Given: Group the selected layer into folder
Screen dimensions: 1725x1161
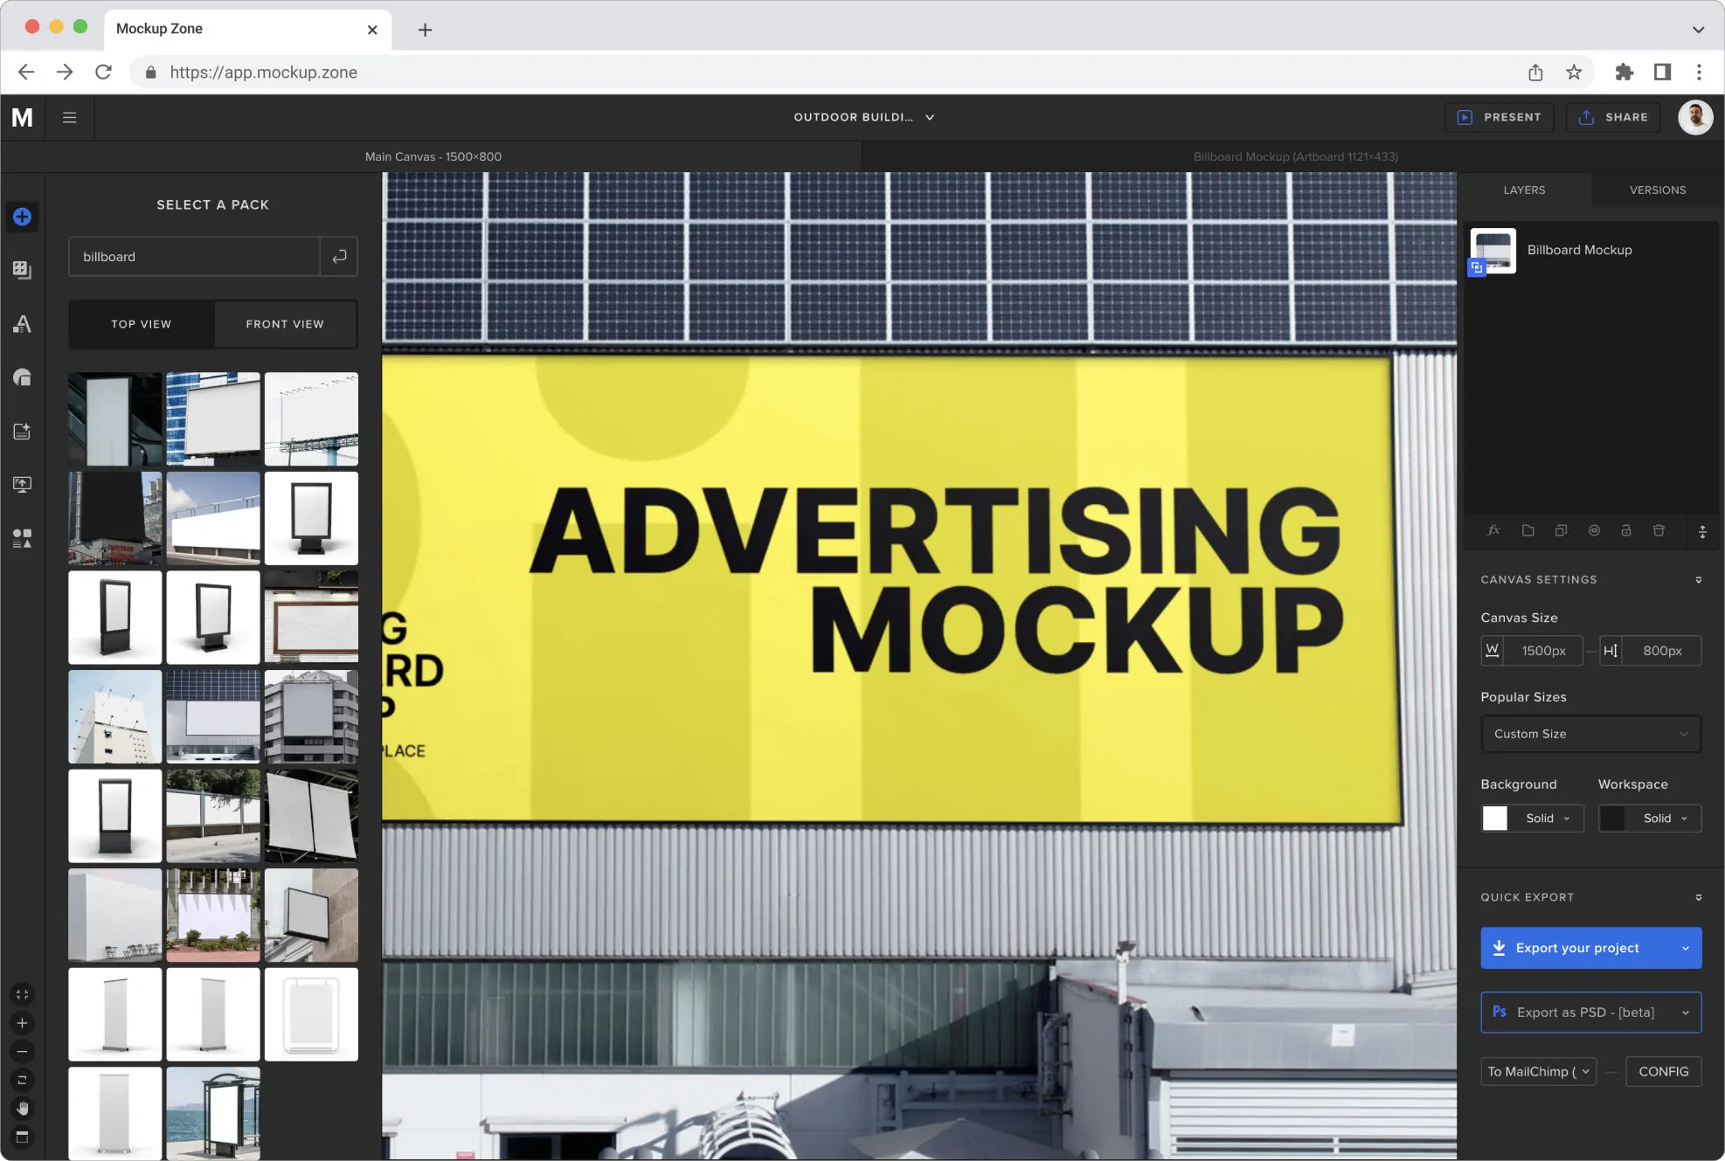Looking at the screenshot, I should tap(1528, 530).
